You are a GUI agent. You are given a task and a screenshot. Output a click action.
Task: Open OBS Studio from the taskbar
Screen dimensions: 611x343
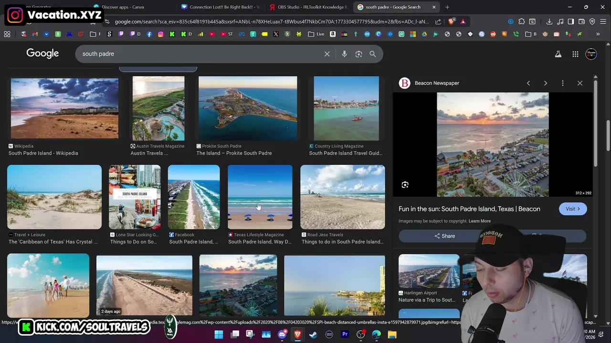point(360,334)
